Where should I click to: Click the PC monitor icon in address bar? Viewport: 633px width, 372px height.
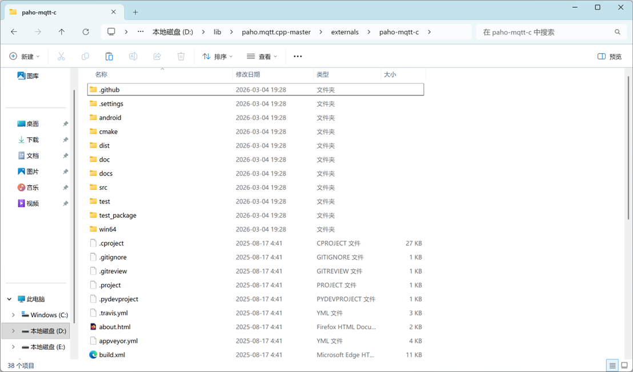pos(111,32)
